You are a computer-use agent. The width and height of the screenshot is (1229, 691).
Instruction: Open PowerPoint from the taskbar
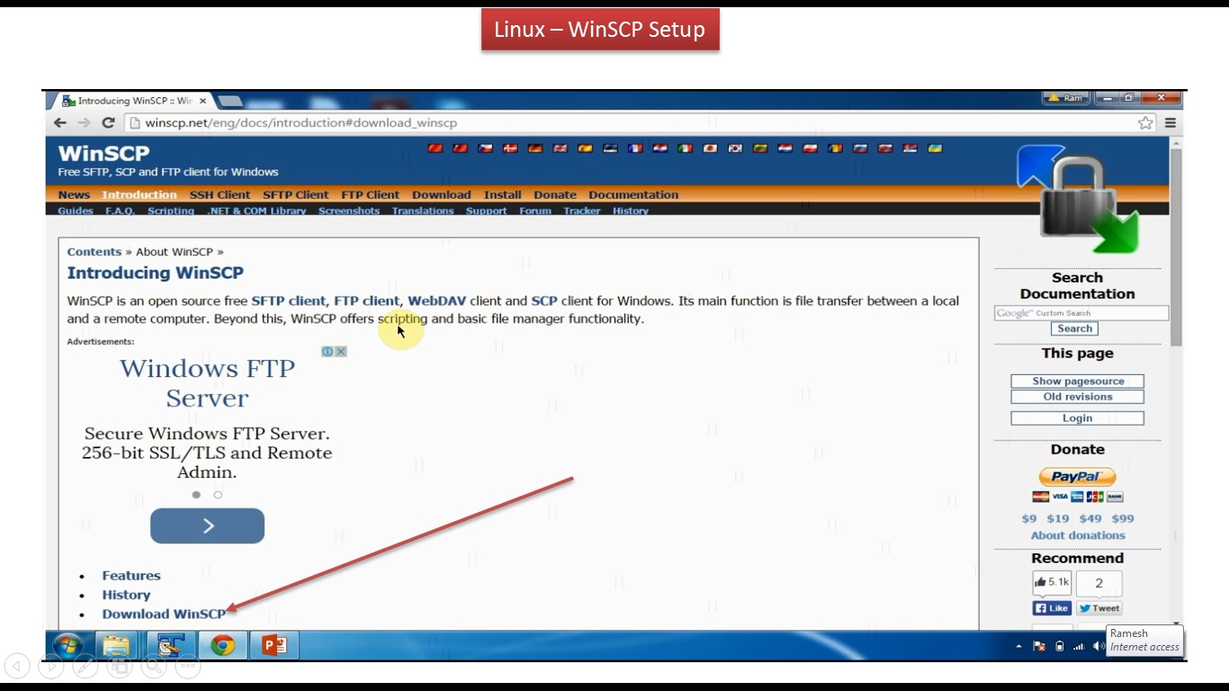[274, 645]
